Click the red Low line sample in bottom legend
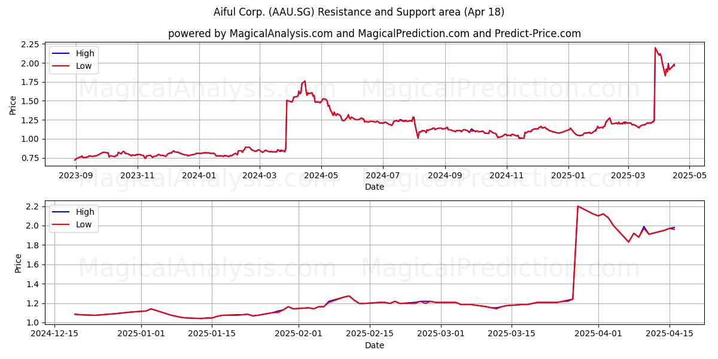The width and height of the screenshot is (718, 359). pyautogui.click(x=62, y=224)
